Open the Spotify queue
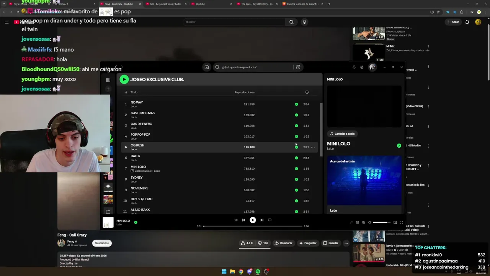The width and height of the screenshot is (490, 276). [358, 222]
